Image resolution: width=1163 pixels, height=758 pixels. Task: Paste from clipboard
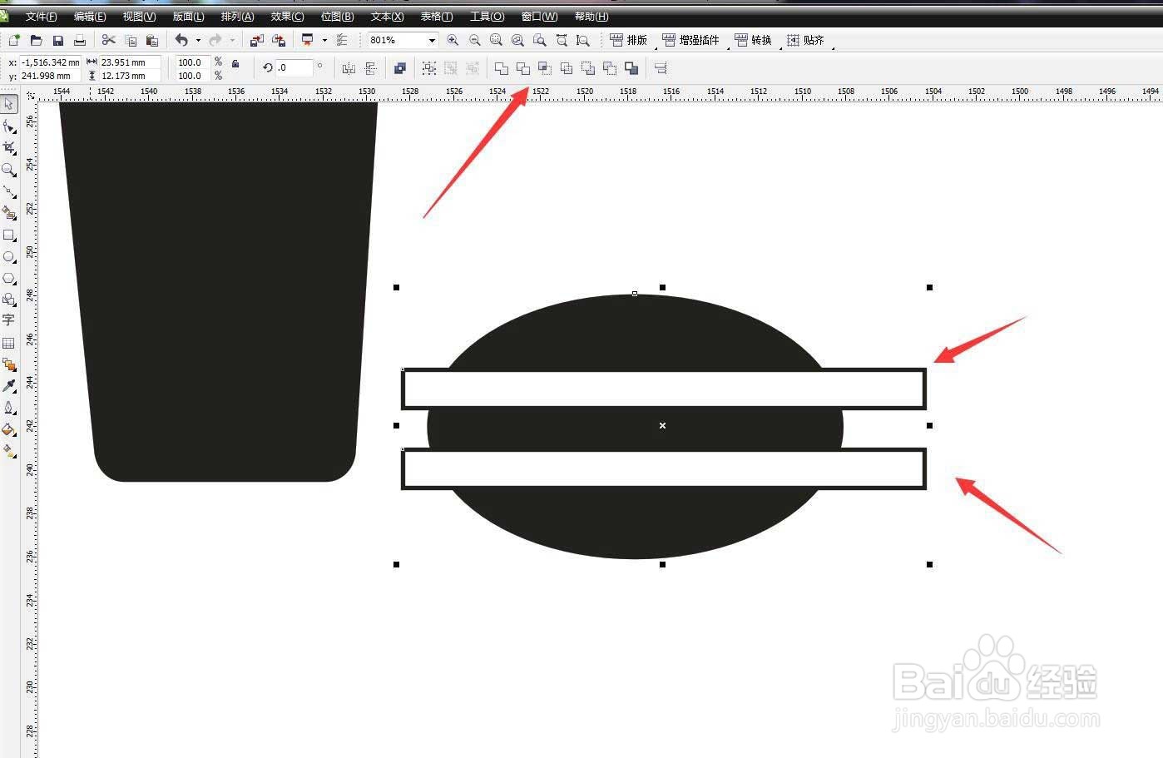[x=151, y=40]
